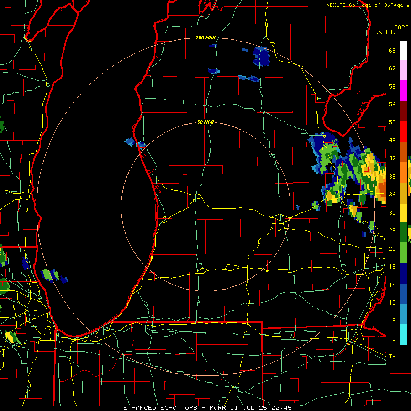
Task: Click "ENHANCED ECHO TOPS" in the bottom caption
Action: (x=160, y=408)
